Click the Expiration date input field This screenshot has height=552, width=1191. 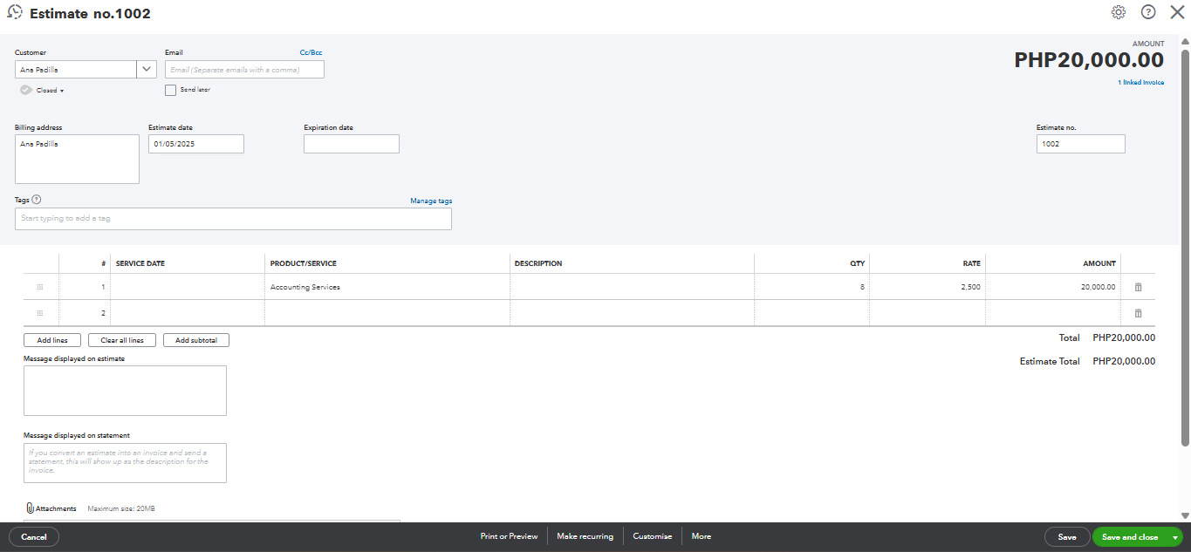coord(351,144)
